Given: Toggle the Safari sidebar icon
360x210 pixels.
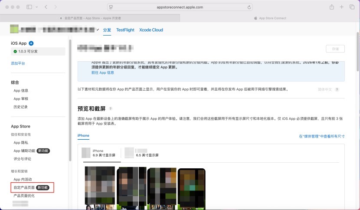Looking at the screenshot, I should tap(29, 7).
